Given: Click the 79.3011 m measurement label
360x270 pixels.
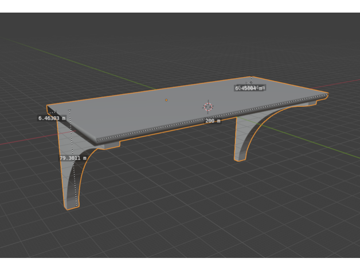Looking at the screenshot, I should coord(73,158).
